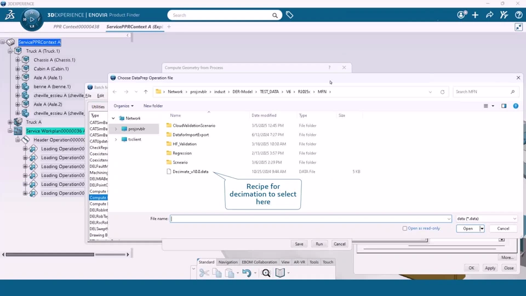Click the blue help icon in file dialog
526x296 pixels.
pyautogui.click(x=516, y=106)
